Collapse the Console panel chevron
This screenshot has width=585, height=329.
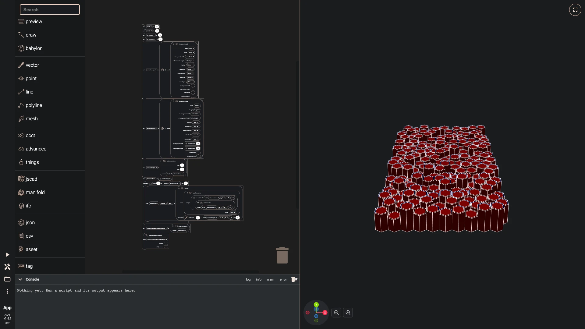(20, 279)
